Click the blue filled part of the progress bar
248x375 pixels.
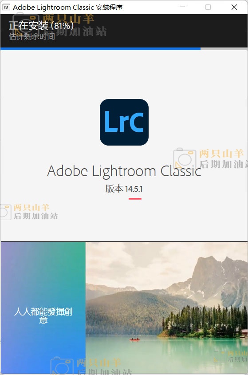100,49
